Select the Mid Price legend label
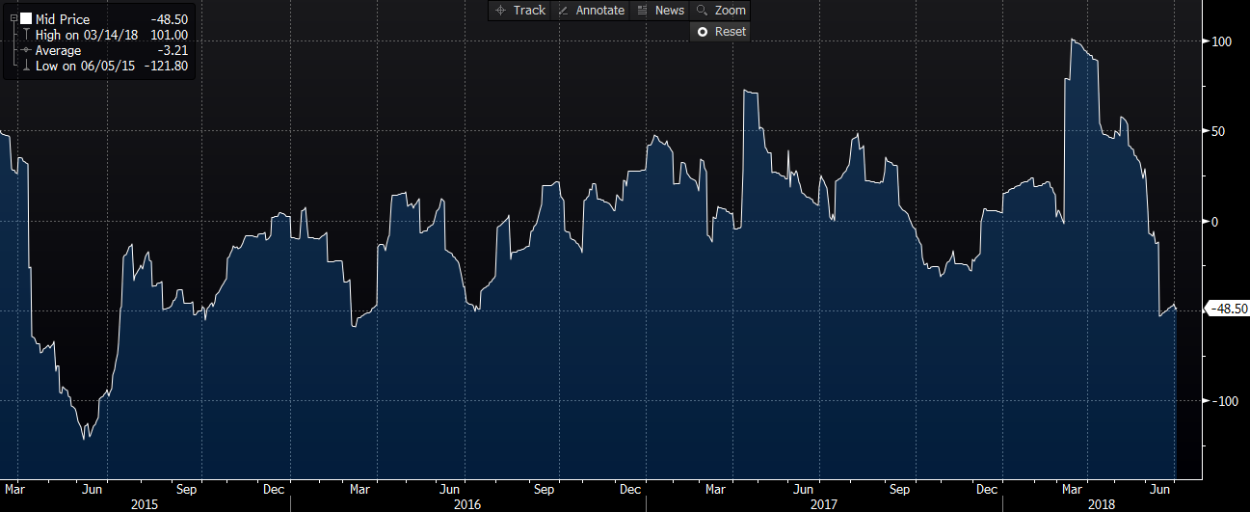 pyautogui.click(x=63, y=19)
